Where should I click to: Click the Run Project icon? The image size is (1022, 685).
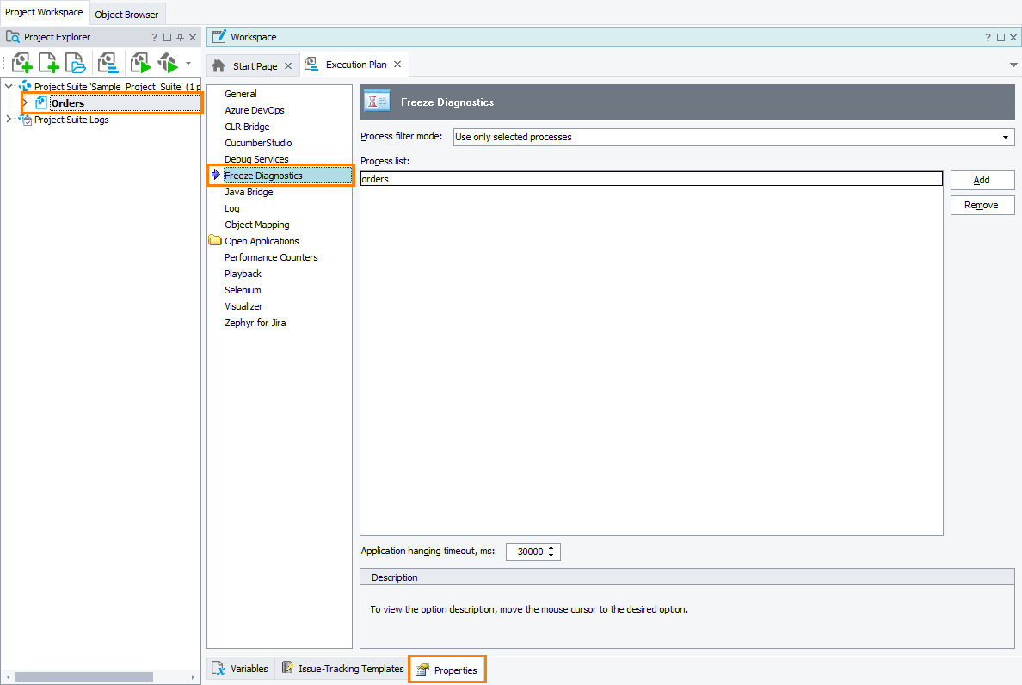tap(140, 63)
